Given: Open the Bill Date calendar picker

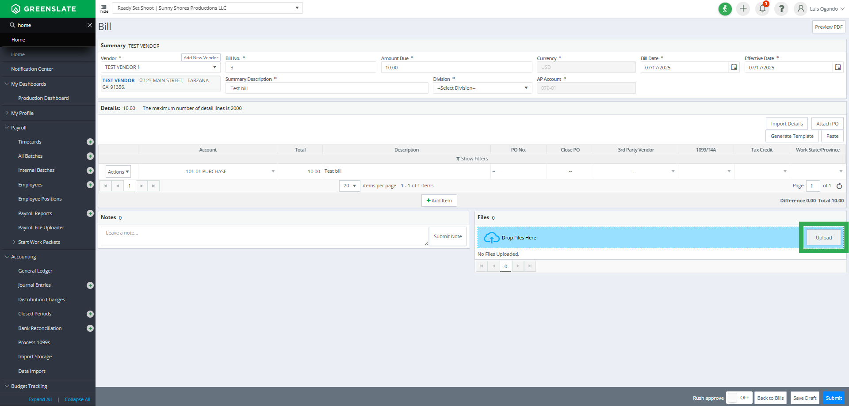Looking at the screenshot, I should (734, 67).
